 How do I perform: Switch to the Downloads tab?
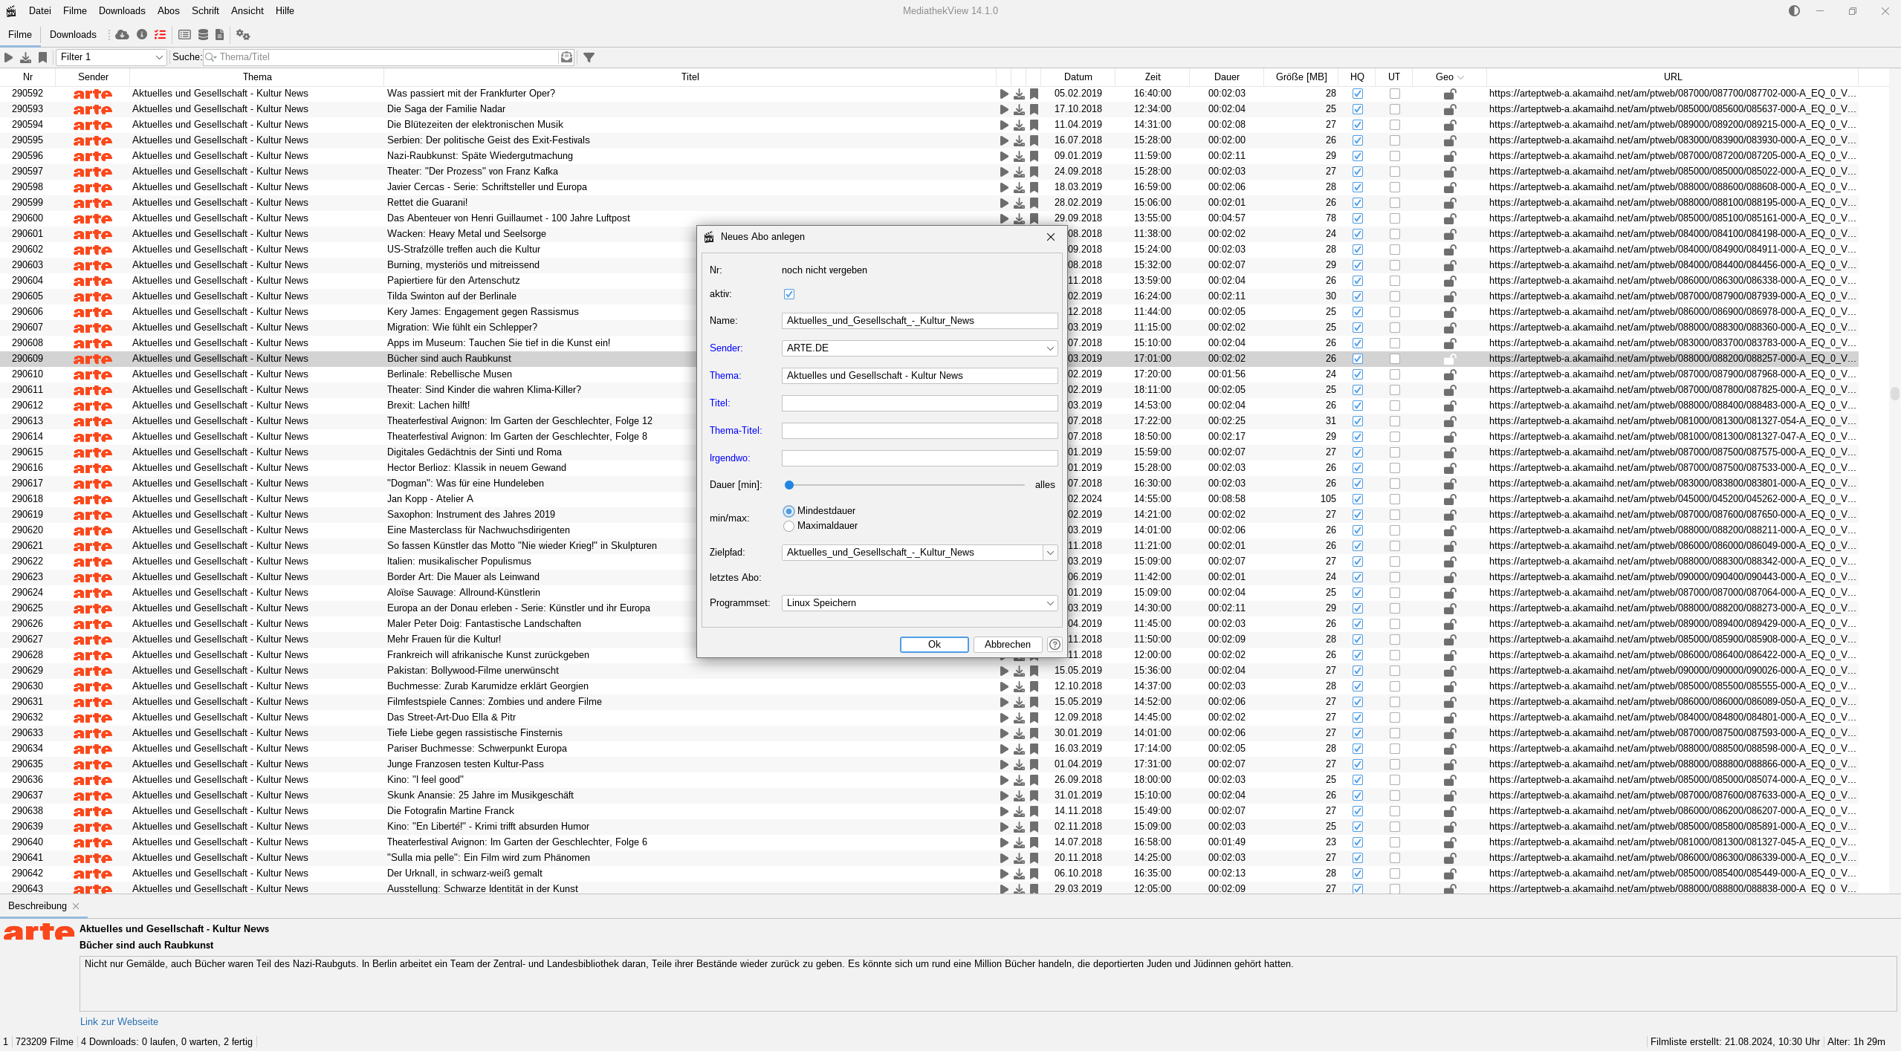[73, 35]
